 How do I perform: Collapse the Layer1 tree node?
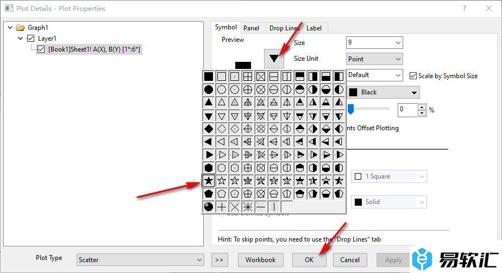21,39
